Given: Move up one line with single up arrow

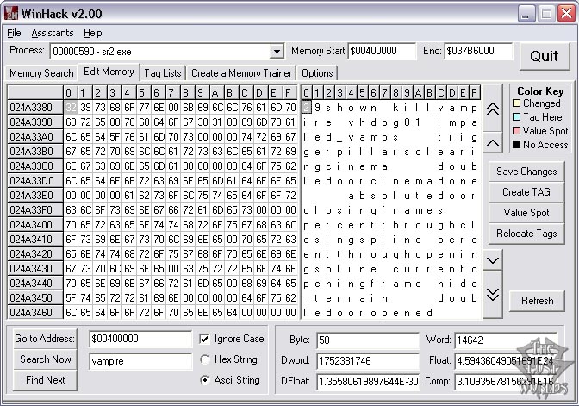Looking at the screenshot, I should 493,142.
